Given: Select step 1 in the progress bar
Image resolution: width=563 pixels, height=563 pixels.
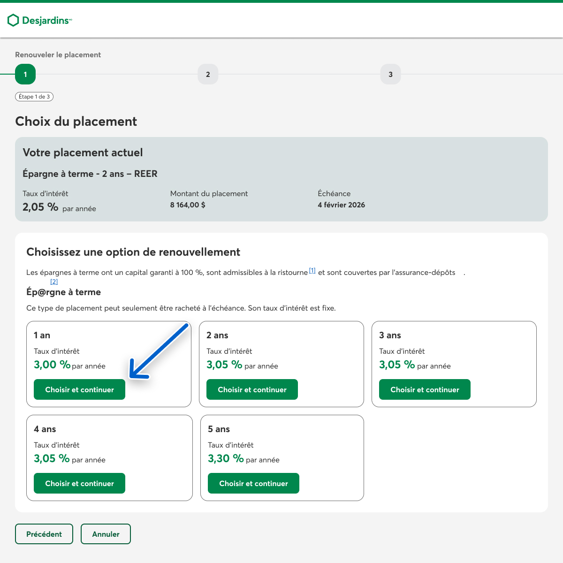Looking at the screenshot, I should pyautogui.click(x=25, y=74).
